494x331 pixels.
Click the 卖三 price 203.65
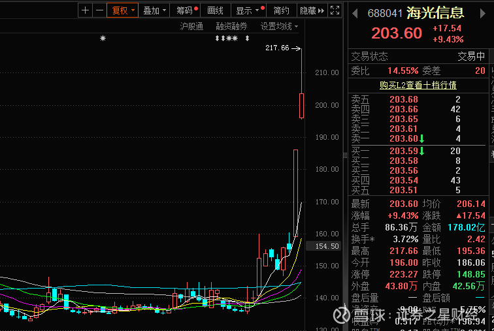404,119
